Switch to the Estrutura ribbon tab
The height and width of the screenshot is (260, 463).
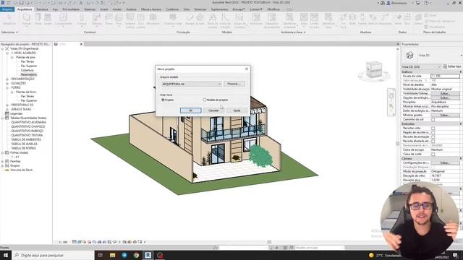[x=42, y=9]
